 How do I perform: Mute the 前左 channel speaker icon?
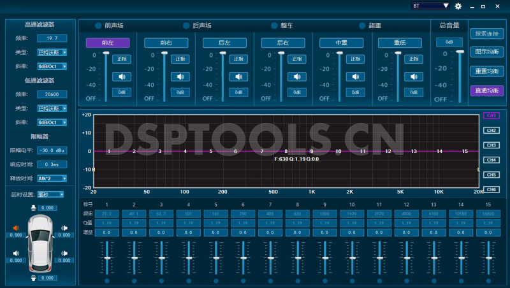click(122, 76)
